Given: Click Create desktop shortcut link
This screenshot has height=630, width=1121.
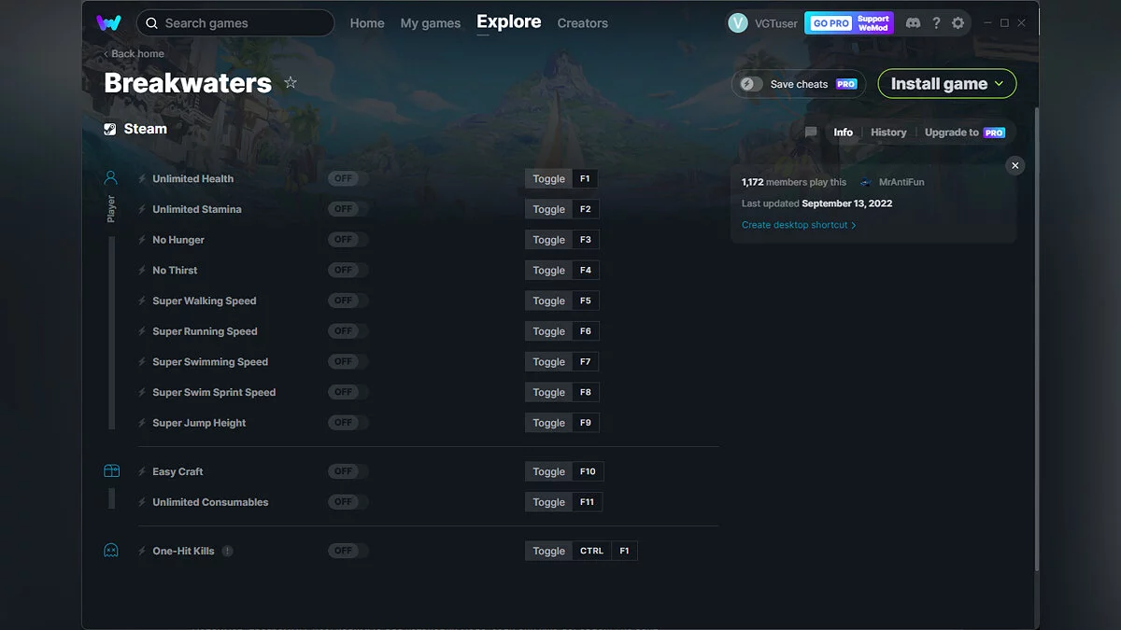Looking at the screenshot, I should pos(799,225).
